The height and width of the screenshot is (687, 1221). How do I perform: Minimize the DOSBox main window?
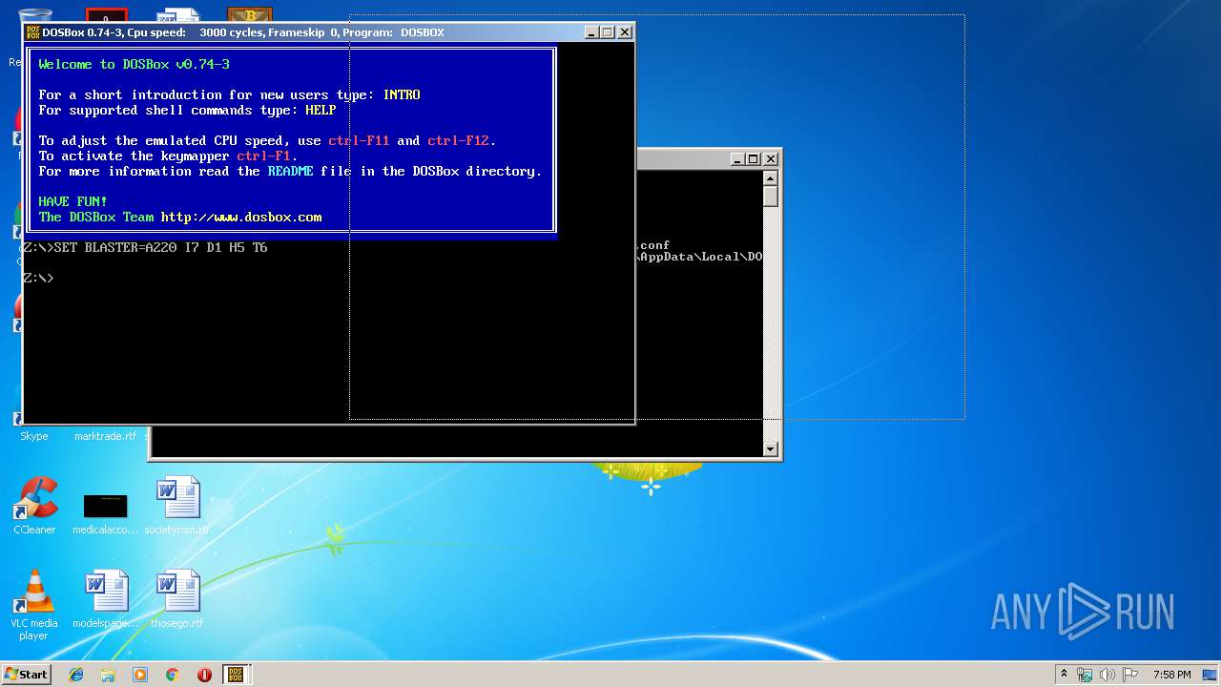pyautogui.click(x=591, y=32)
